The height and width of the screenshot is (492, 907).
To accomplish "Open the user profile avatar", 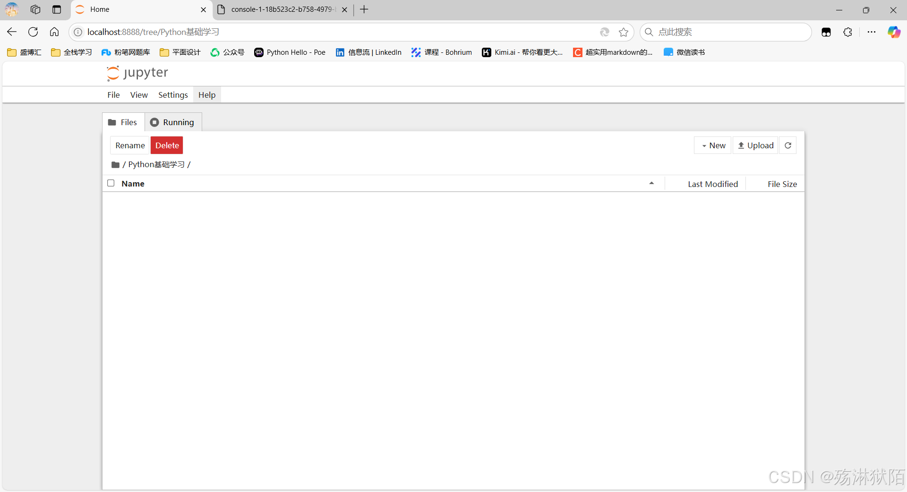I will pyautogui.click(x=12, y=9).
